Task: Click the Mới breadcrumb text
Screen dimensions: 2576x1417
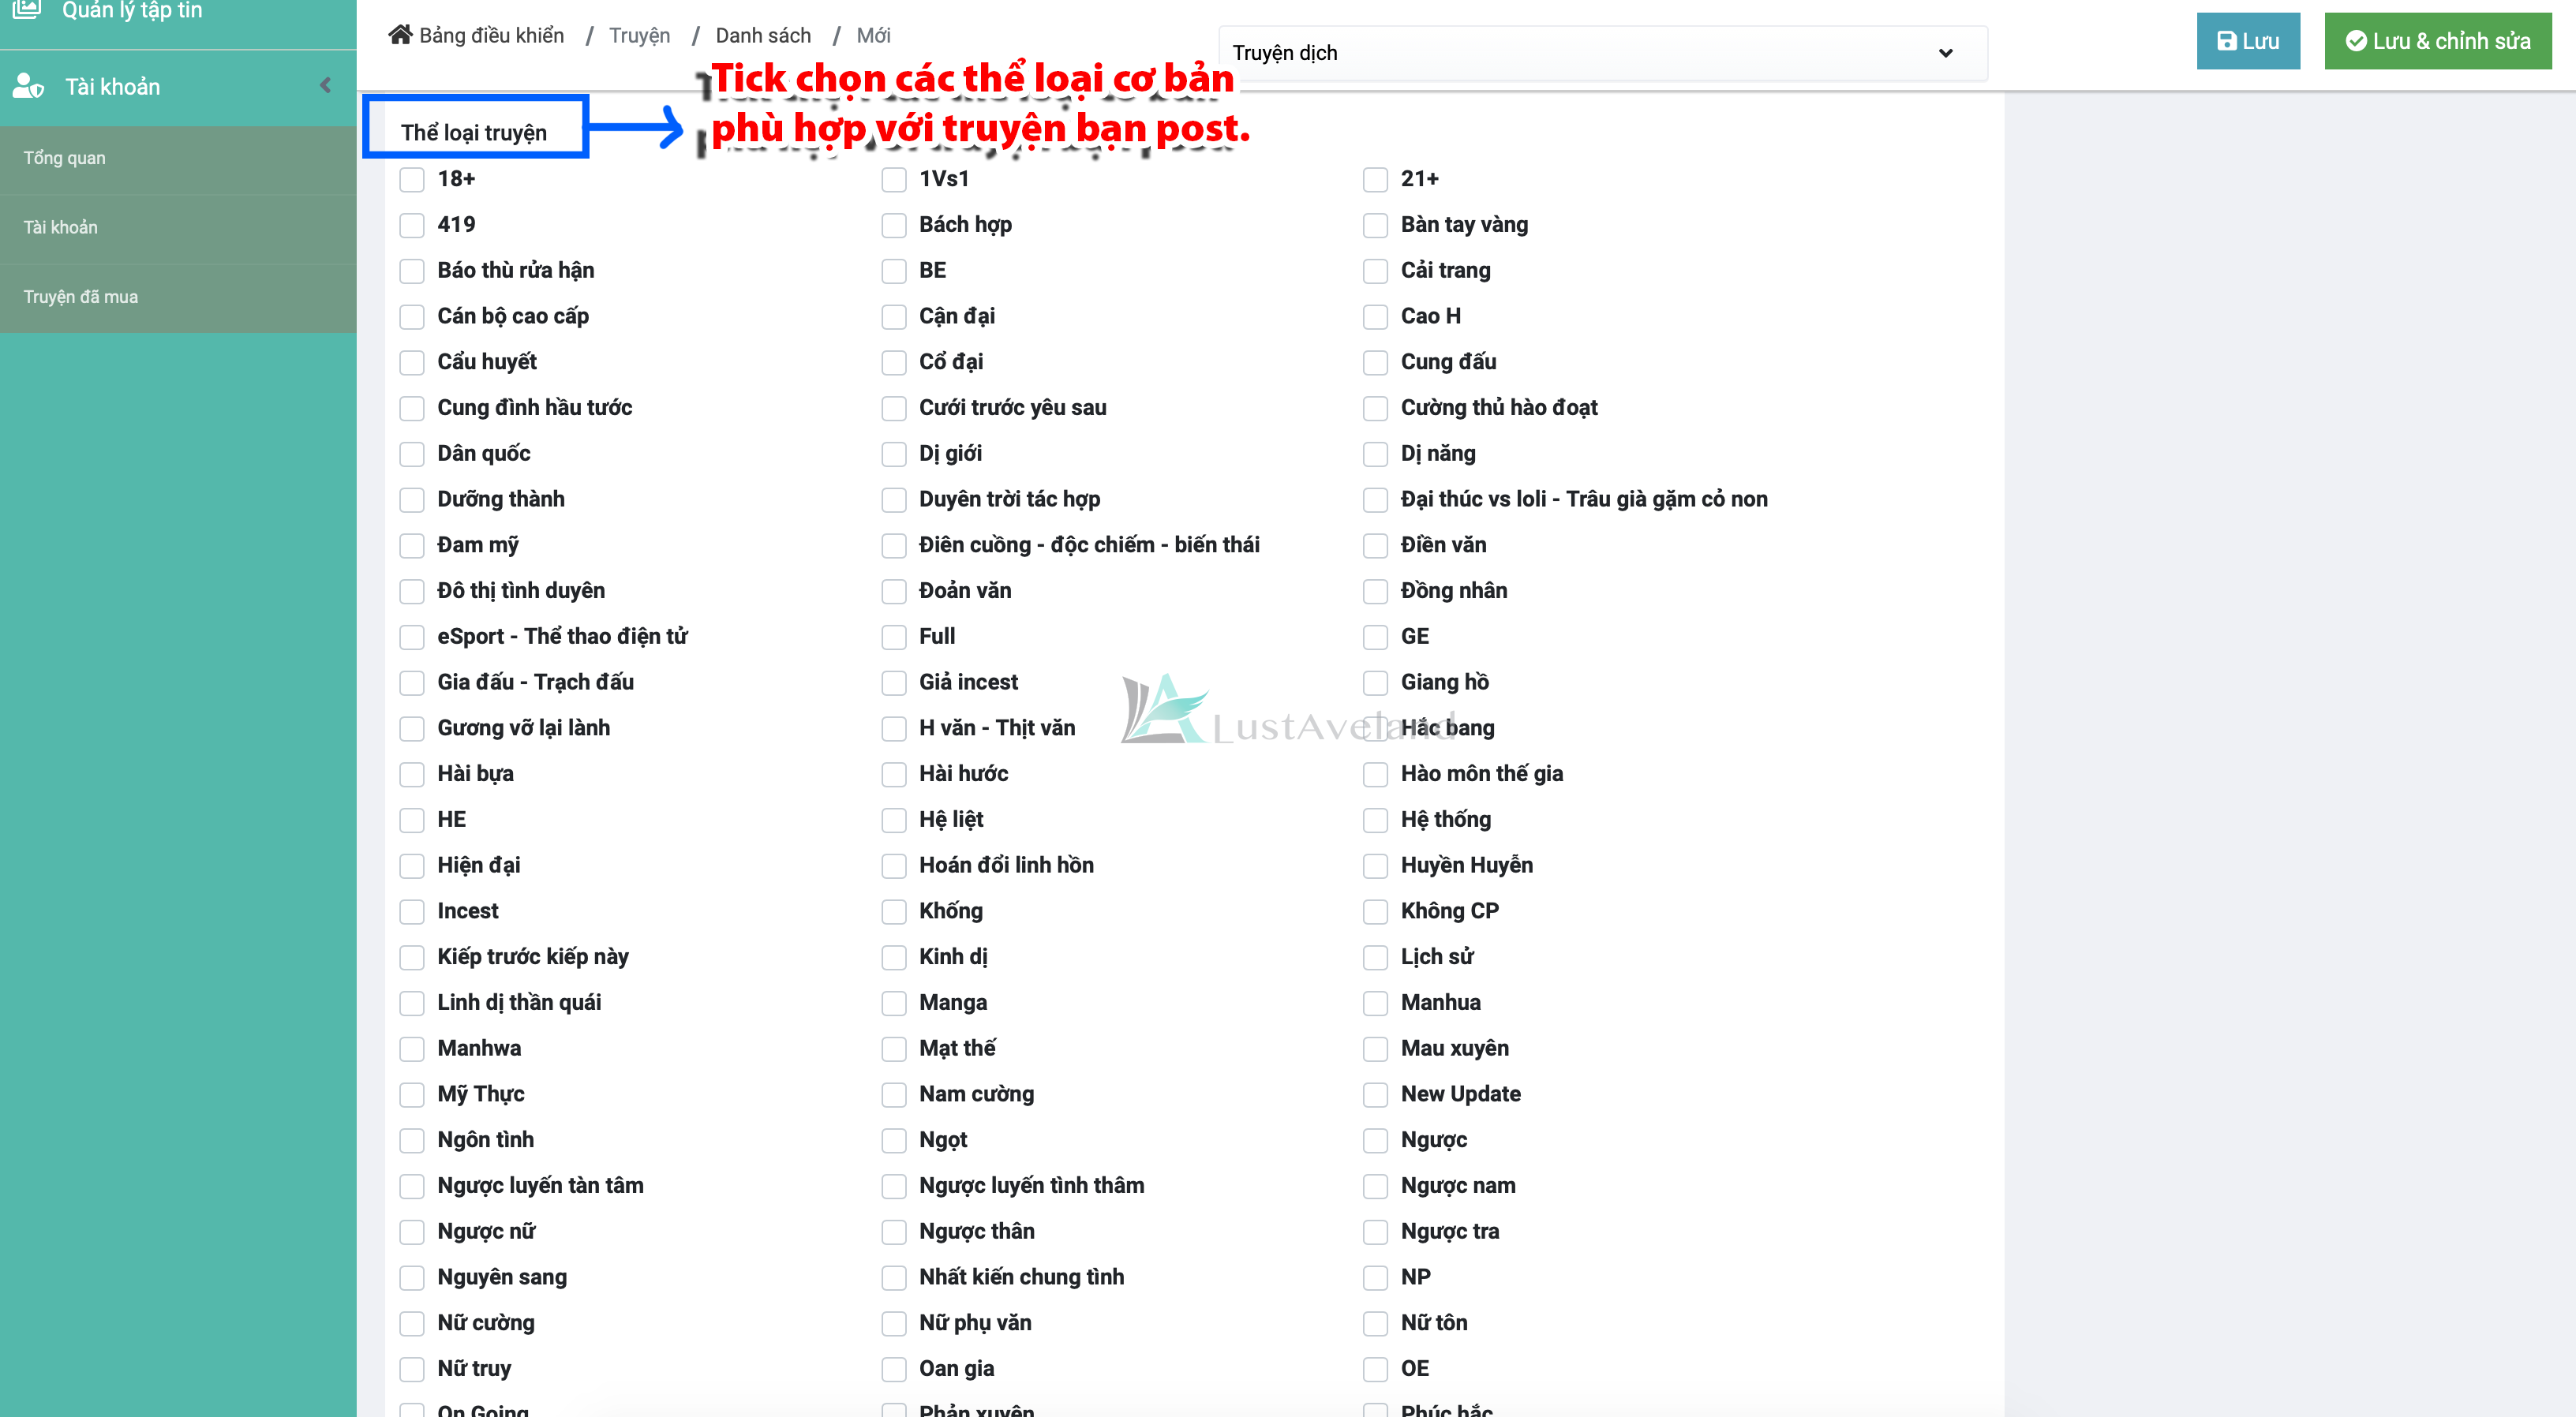Action: [x=873, y=36]
